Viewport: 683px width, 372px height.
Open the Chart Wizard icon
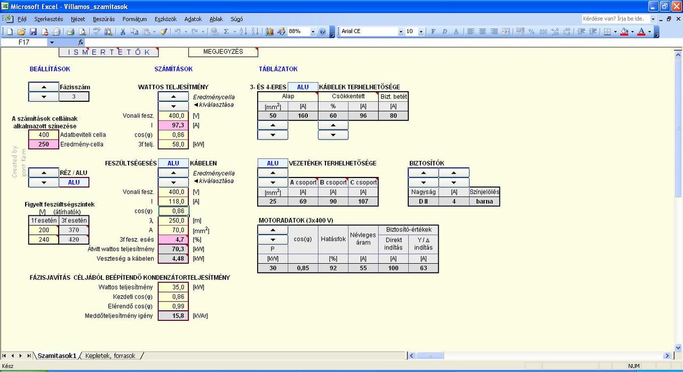click(269, 32)
